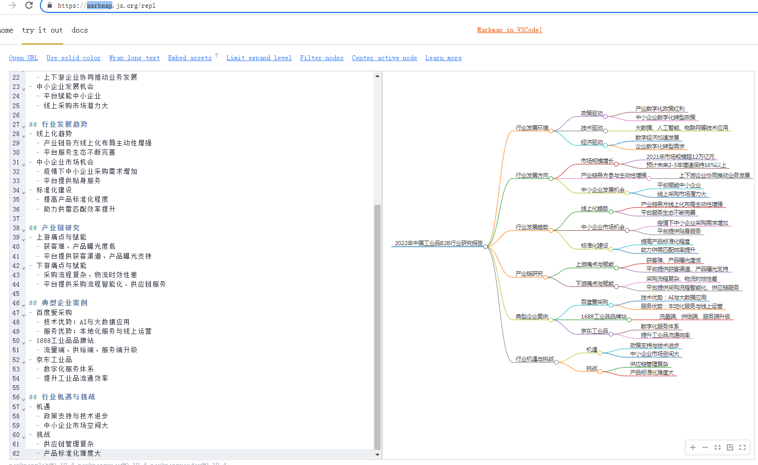Click editor line 48 技术优势 text
This screenshot has height=465, width=758.
click(x=86, y=322)
